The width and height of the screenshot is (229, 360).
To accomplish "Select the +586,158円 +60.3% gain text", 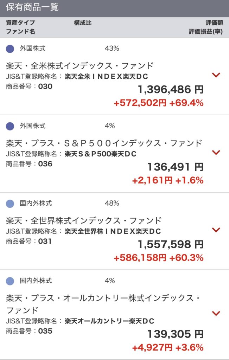I will (x=159, y=258).
